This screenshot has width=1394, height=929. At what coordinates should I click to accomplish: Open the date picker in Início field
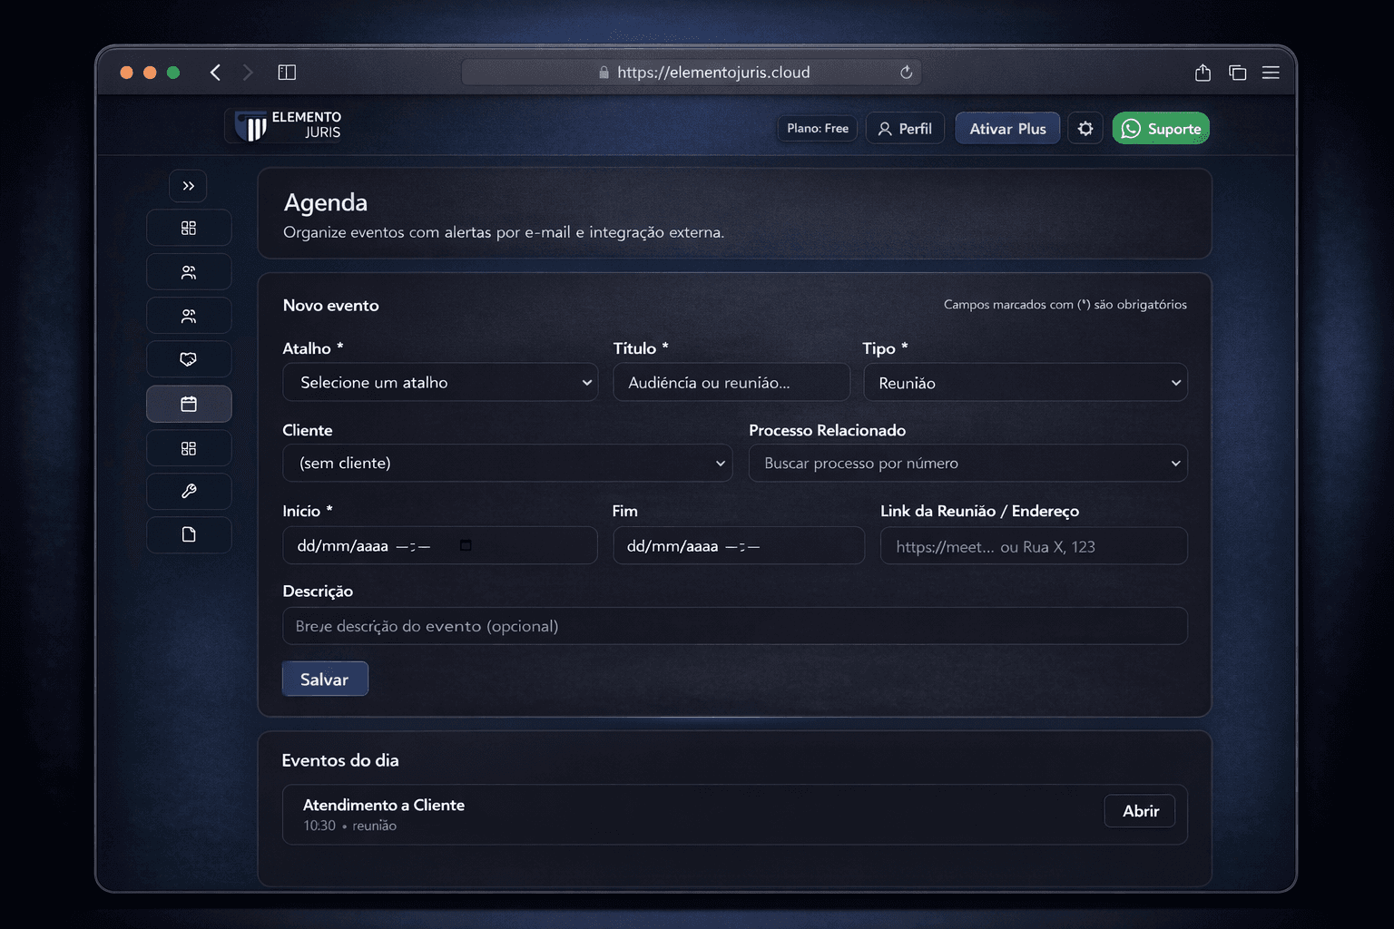466,545
